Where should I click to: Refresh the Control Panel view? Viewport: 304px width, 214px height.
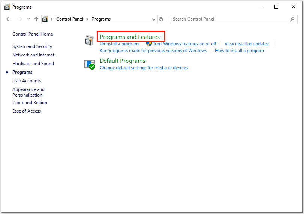click(x=161, y=19)
